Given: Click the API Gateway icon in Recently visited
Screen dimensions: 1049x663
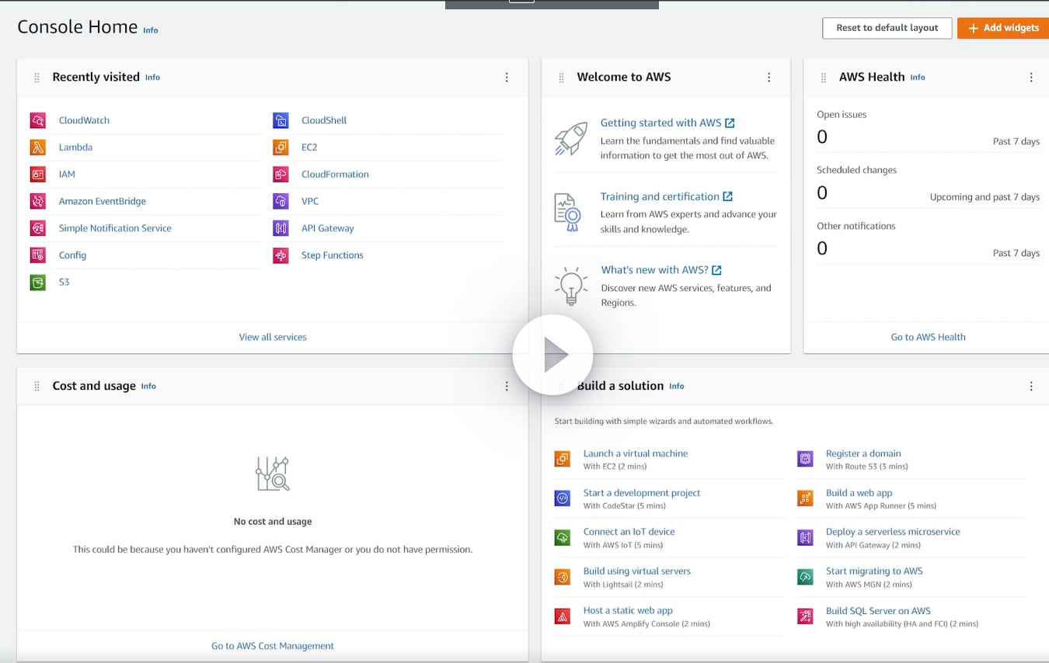Looking at the screenshot, I should point(281,228).
